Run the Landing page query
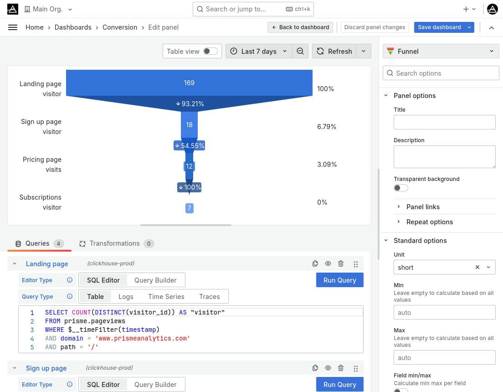Image resolution: width=503 pixels, height=392 pixels. [339, 280]
